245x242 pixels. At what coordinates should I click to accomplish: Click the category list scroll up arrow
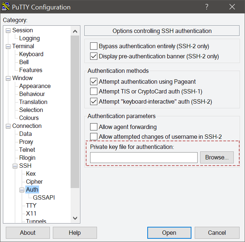(x=75, y=32)
